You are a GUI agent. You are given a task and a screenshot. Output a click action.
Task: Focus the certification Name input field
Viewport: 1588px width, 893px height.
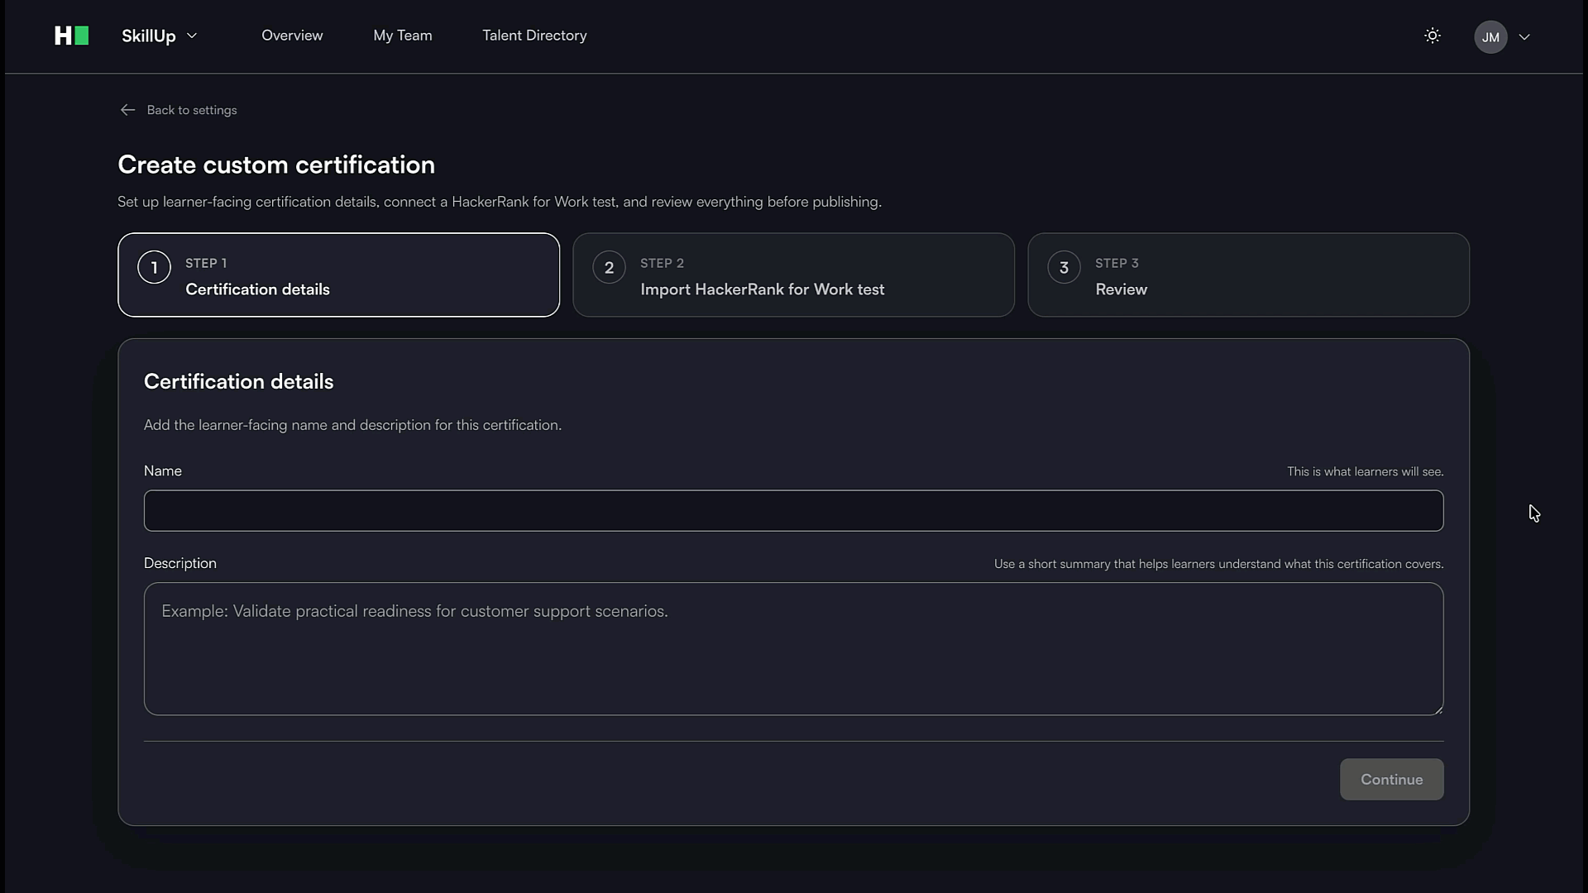click(x=794, y=510)
